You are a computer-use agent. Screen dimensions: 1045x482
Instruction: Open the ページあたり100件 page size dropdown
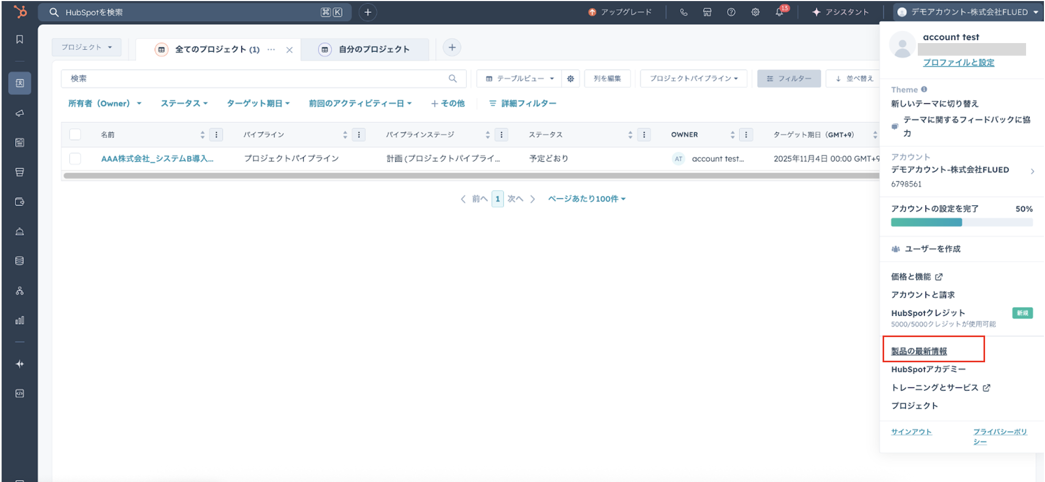coord(587,199)
